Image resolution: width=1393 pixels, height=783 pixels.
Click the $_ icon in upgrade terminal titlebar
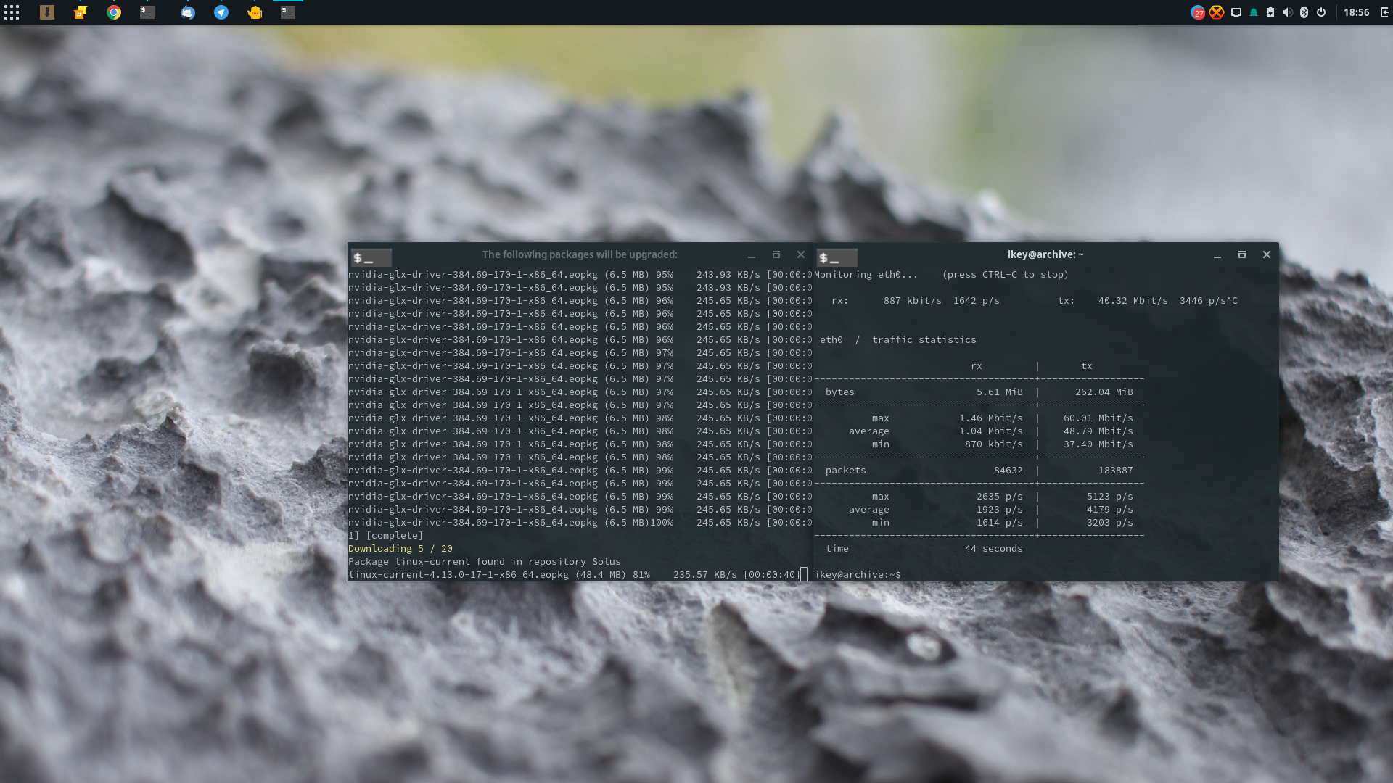(371, 257)
